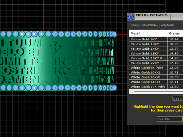Select the Yellow Gold:22KY row
This screenshot has width=183, height=137.
(x=156, y=63)
